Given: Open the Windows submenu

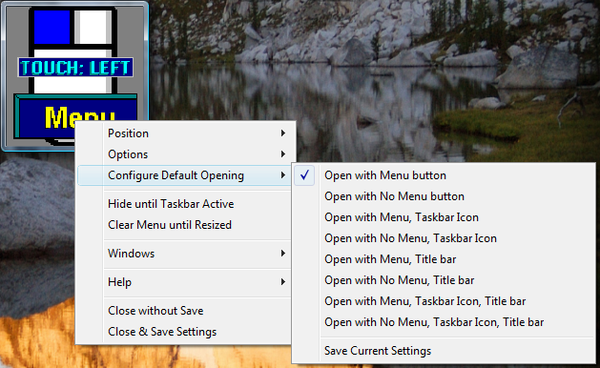Looking at the screenshot, I should [185, 254].
